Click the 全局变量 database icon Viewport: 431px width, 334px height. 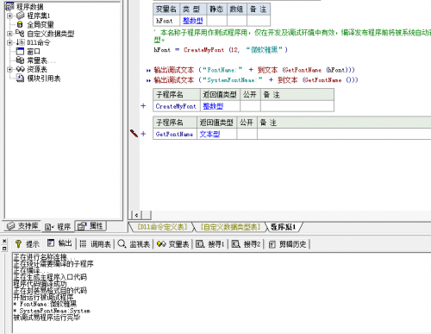(20, 24)
